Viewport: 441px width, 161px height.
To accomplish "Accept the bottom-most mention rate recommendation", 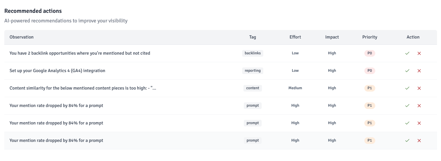I will tap(407, 141).
